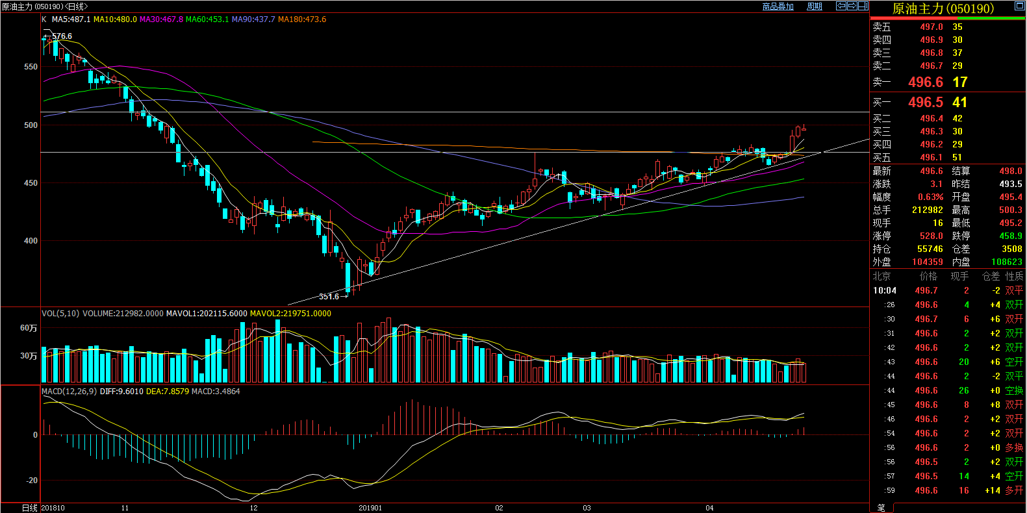Click the 买五 price 496.1
The image size is (1027, 513).
tap(932, 158)
